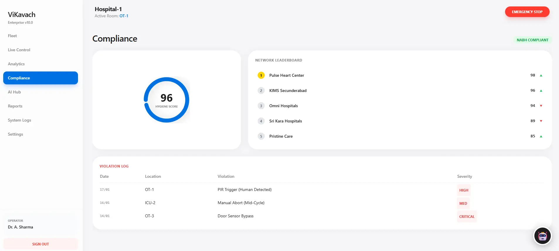559x251 pixels.
Task: Click the 96 hygiene score value
Action: point(166,98)
